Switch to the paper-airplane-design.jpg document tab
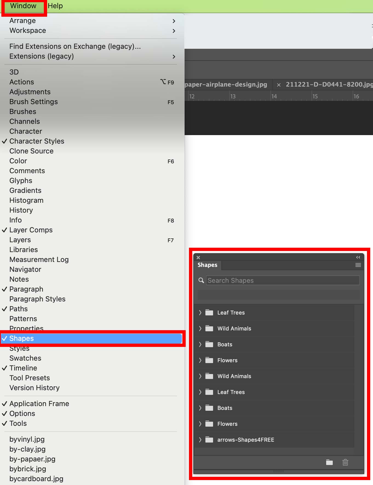The height and width of the screenshot is (485, 373). 226,84
